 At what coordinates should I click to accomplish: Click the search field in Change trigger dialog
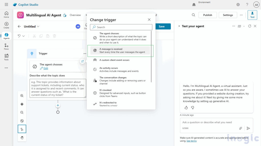coord(121,27)
